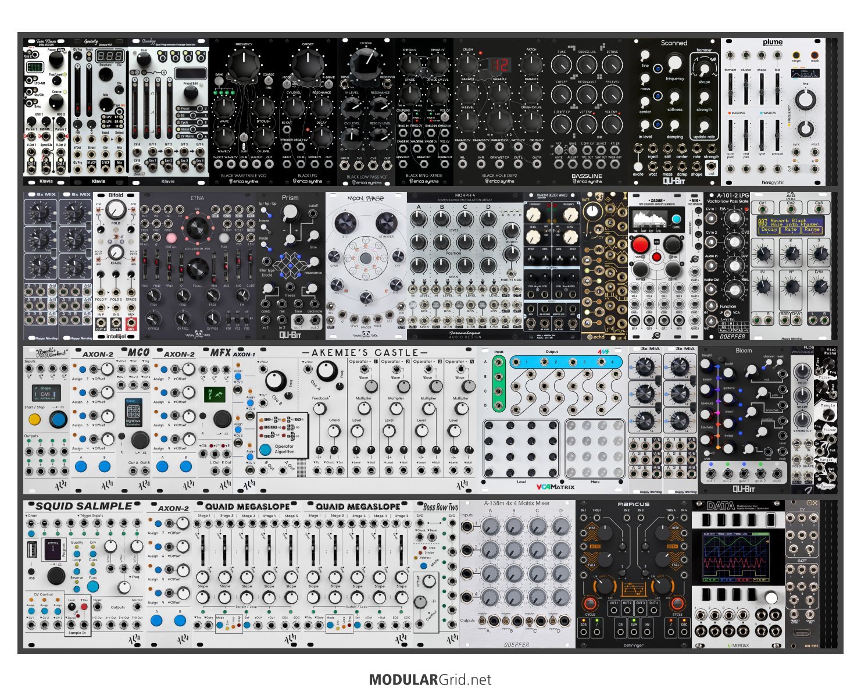Click the formant slider on Plume
This screenshot has height=692, width=861.
click(x=730, y=88)
